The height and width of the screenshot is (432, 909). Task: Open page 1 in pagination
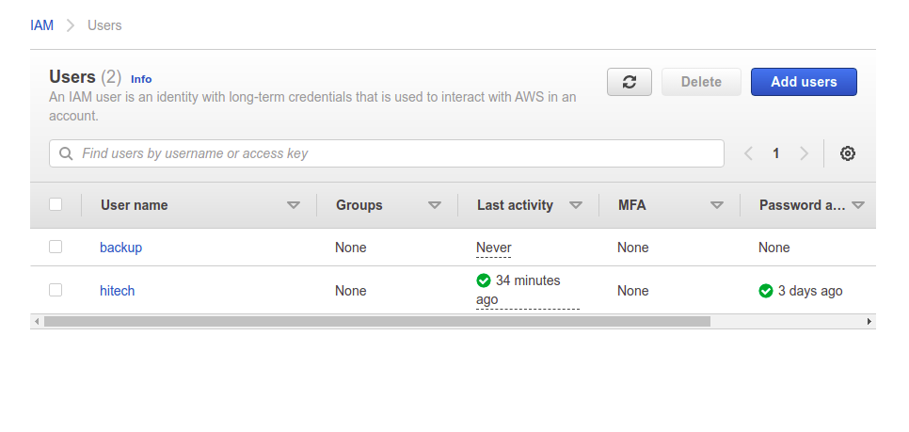click(x=776, y=153)
